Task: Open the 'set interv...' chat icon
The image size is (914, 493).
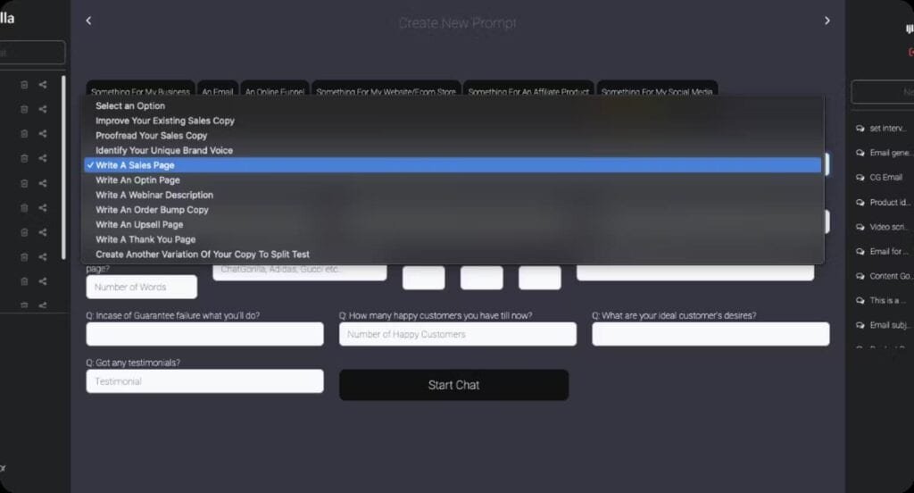Action: [x=860, y=129]
